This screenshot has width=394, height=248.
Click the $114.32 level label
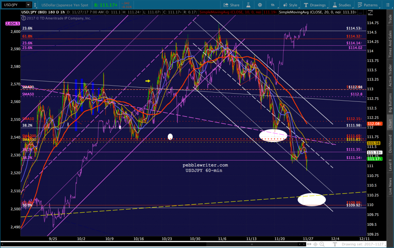[354, 36]
